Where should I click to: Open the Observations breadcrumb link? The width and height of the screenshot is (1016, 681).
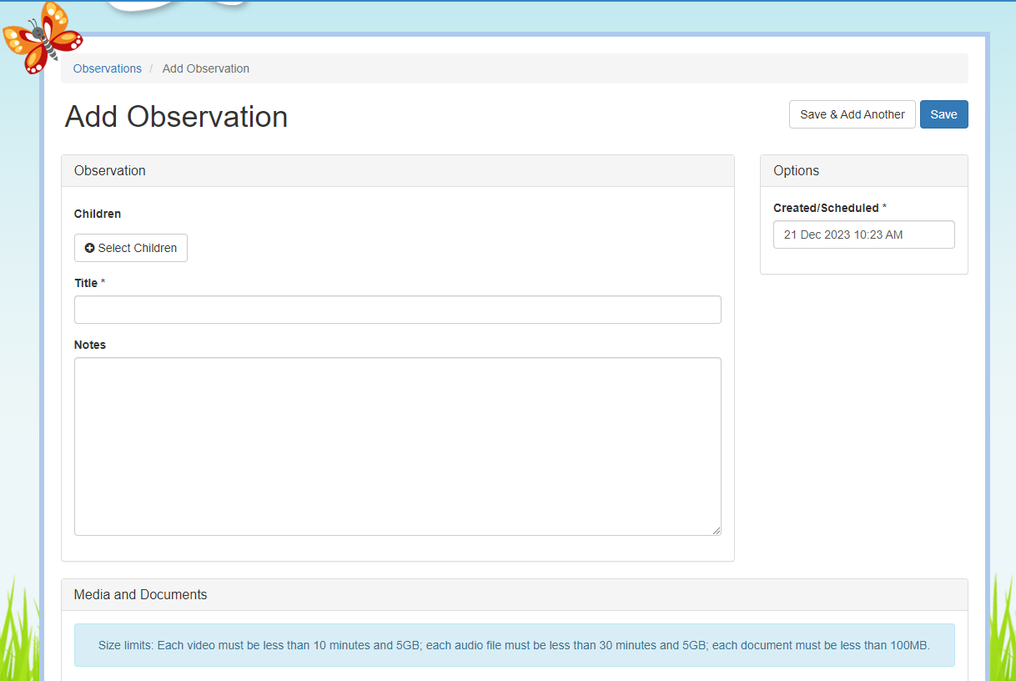click(108, 68)
